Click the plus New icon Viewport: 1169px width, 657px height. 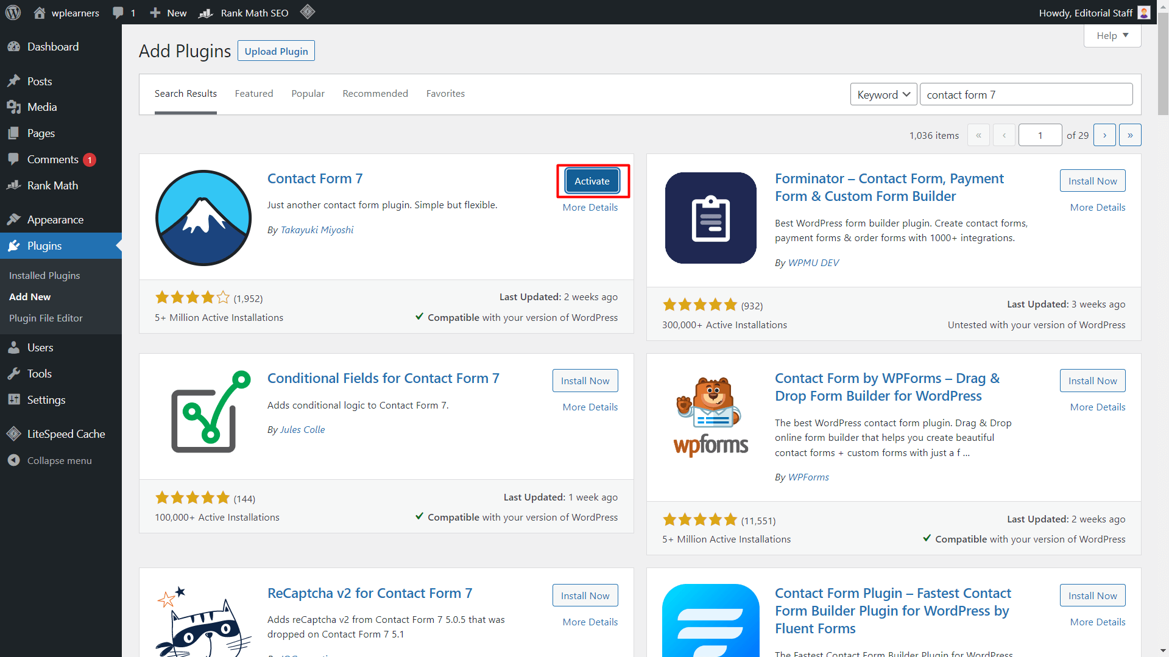pyautogui.click(x=155, y=13)
